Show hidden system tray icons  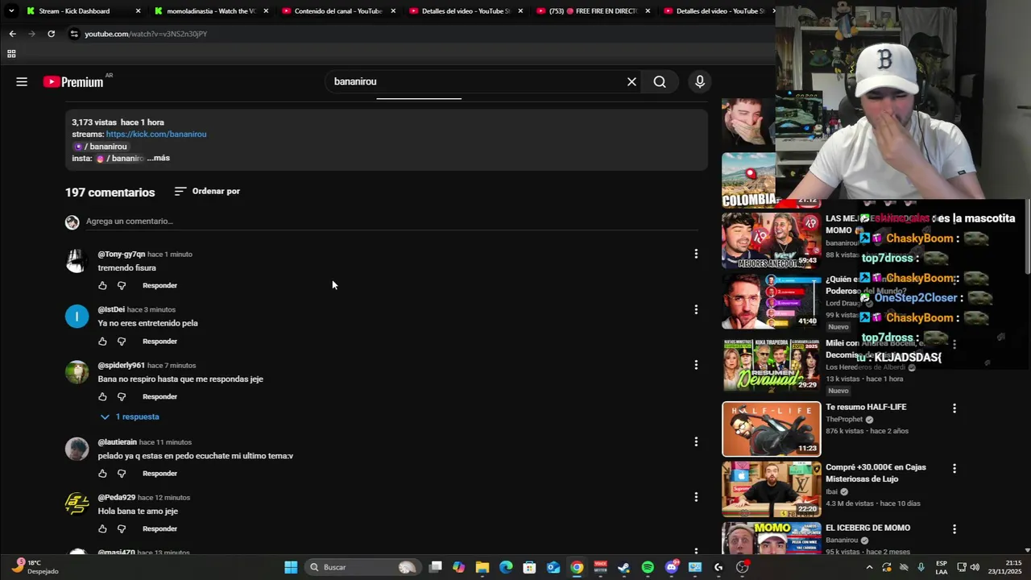pos(869,567)
